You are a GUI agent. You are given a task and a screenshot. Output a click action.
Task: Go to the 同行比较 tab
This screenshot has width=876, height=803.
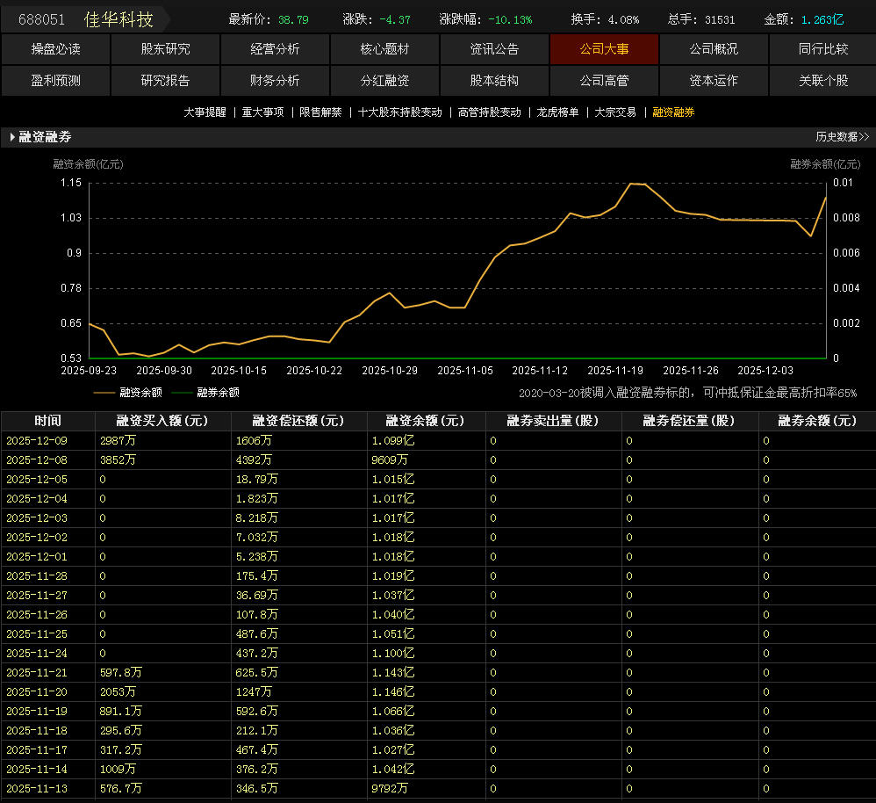(x=822, y=49)
